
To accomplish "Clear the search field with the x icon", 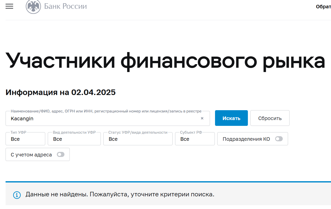I will click(x=202, y=118).
